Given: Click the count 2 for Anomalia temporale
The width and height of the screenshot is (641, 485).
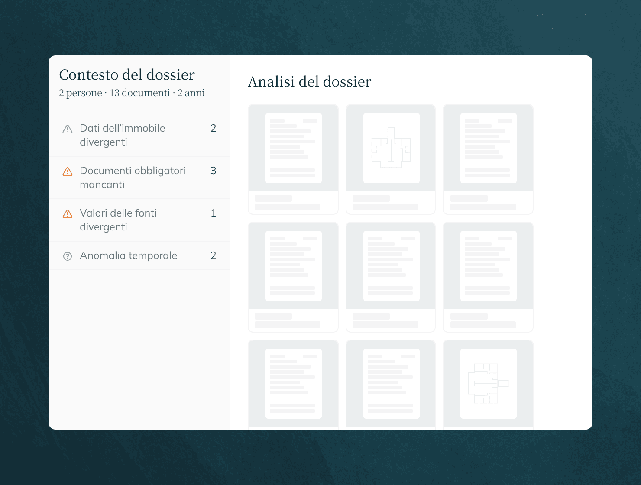Looking at the screenshot, I should click(214, 255).
